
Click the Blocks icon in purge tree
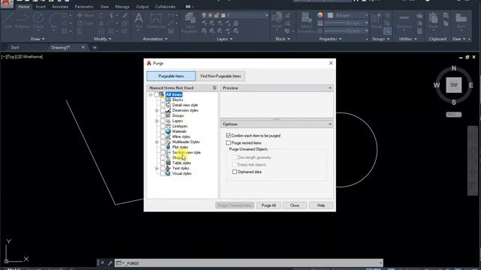point(168,100)
